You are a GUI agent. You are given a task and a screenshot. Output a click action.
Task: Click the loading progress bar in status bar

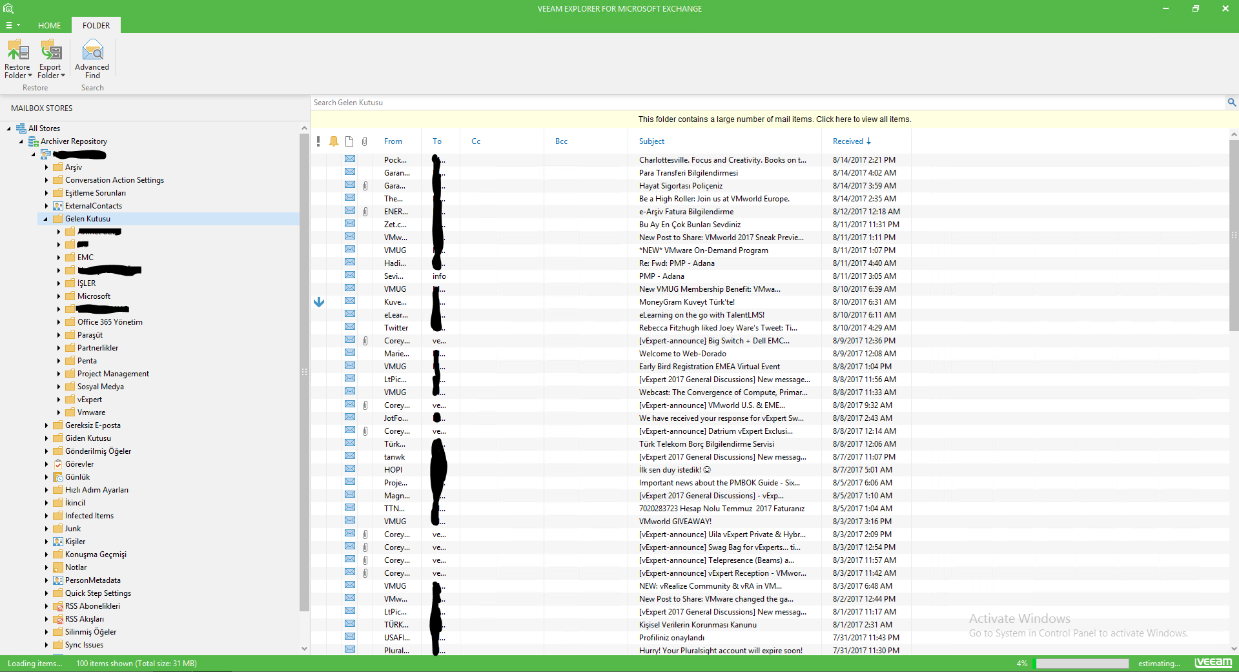tap(1082, 664)
